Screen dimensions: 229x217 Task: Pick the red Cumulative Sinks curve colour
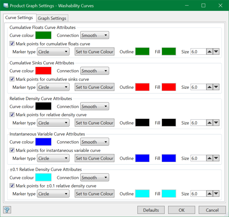point(43,71)
